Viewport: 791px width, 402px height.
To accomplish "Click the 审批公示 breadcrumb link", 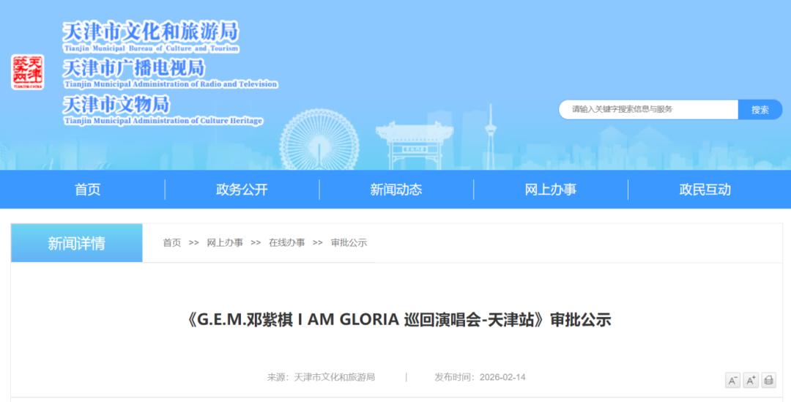I will pos(349,242).
